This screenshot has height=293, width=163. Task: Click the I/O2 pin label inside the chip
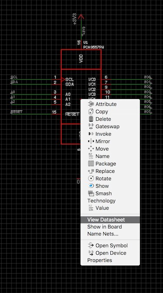(x=92, y=89)
